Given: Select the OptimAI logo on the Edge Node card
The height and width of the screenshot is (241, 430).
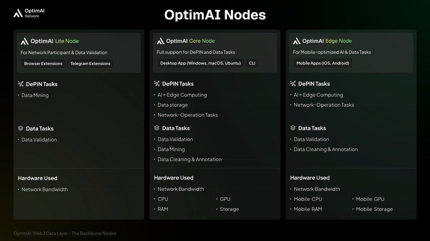Looking at the screenshot, I should 296,41.
